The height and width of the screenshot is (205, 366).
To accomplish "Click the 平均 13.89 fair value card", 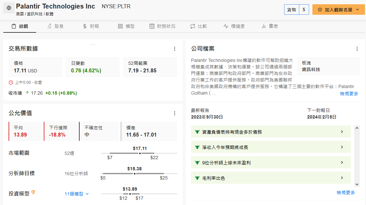I will [25, 131].
